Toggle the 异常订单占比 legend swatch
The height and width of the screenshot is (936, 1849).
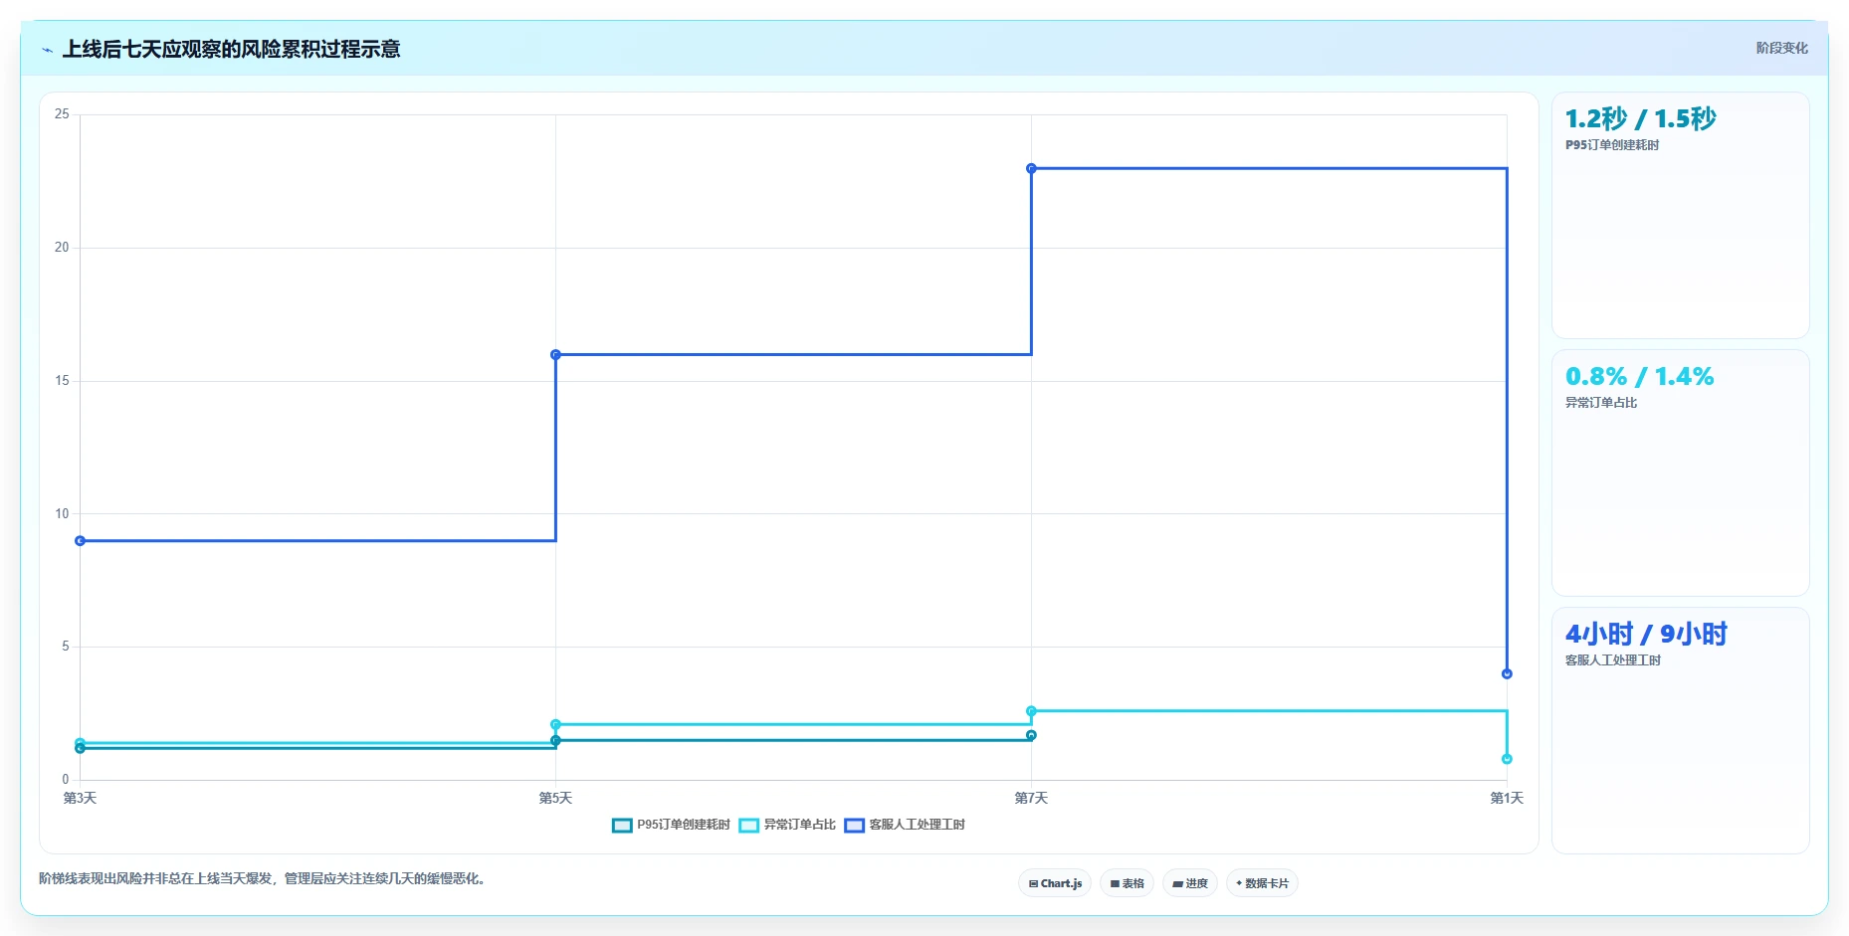749,825
